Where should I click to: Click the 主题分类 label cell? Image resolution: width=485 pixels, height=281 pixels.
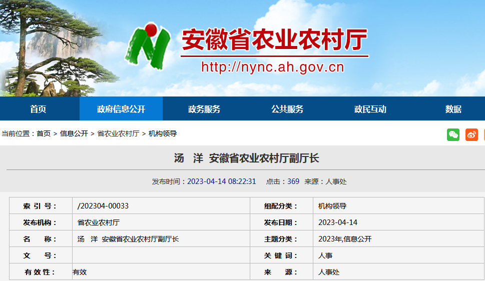pyautogui.click(x=281, y=239)
